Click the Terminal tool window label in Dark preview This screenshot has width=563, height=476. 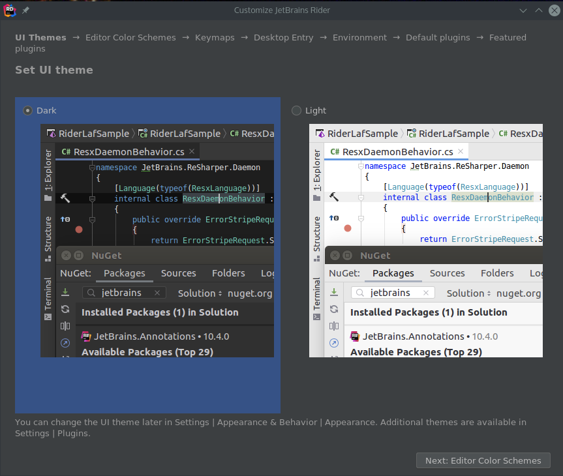(48, 298)
